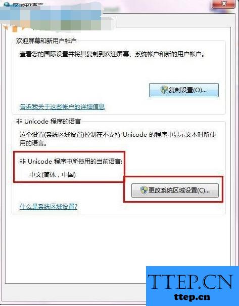Click the shield icon on 更改系统区域设置 button

144,190
